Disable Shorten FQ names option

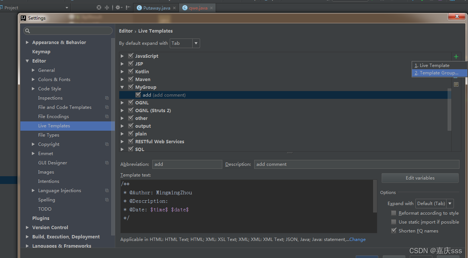click(394, 231)
